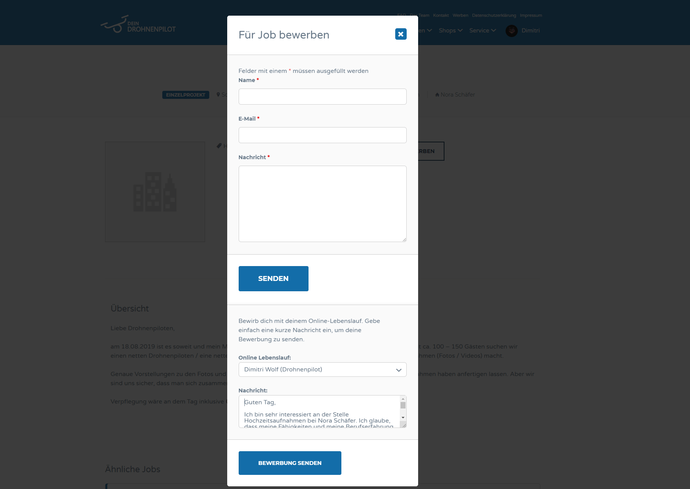Image resolution: width=690 pixels, height=489 pixels.
Task: Open the Impressum link
Action: pyautogui.click(x=531, y=15)
